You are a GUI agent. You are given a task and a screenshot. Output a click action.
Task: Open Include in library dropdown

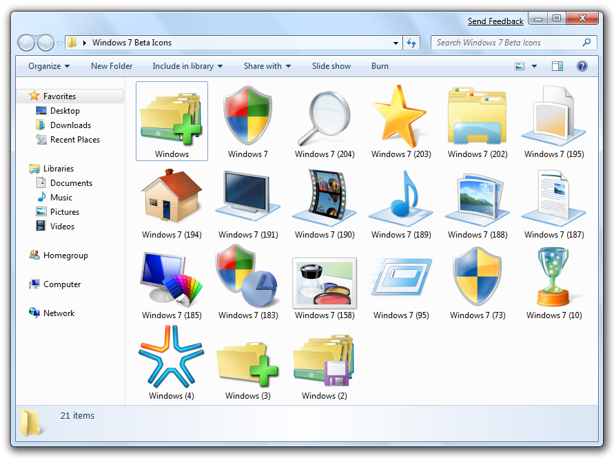click(x=187, y=66)
